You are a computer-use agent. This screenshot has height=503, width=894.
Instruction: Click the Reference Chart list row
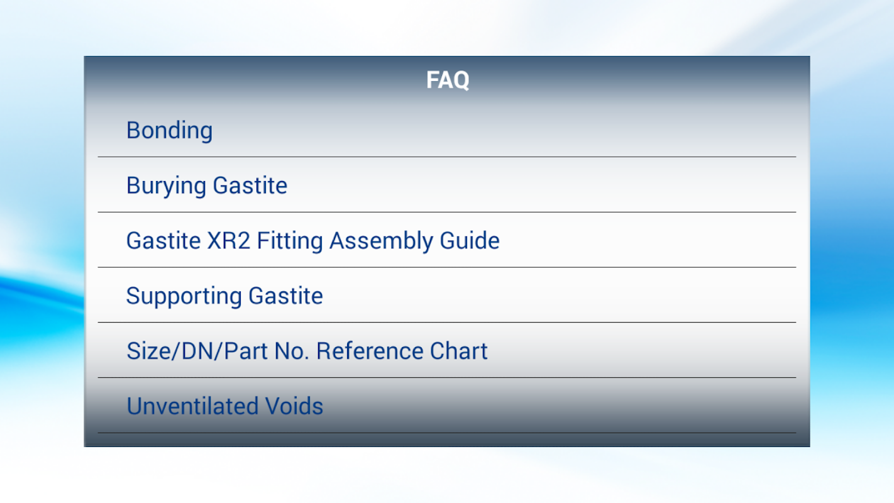click(x=446, y=351)
